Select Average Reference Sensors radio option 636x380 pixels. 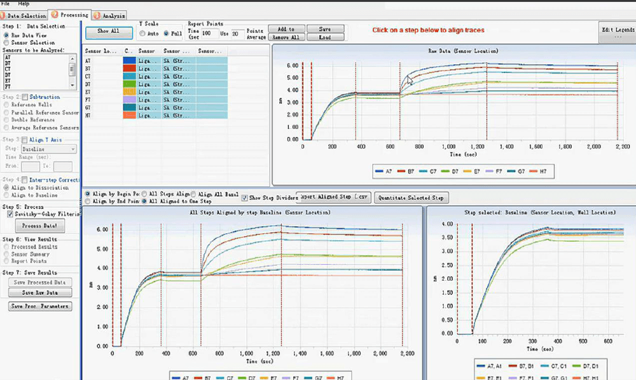point(6,128)
